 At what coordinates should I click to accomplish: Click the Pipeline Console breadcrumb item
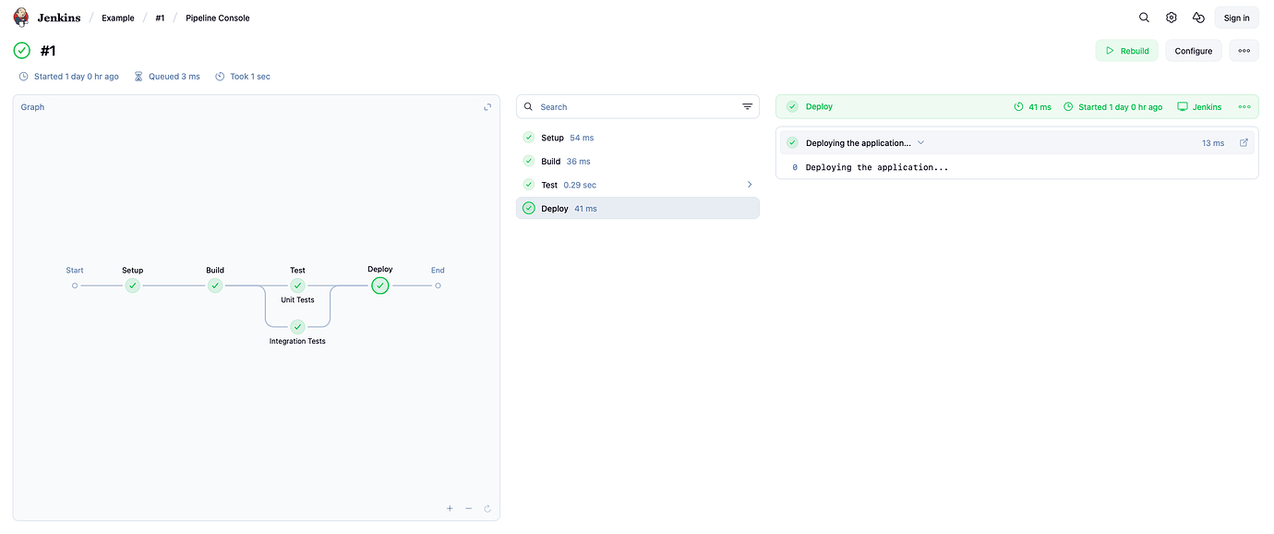pyautogui.click(x=217, y=18)
